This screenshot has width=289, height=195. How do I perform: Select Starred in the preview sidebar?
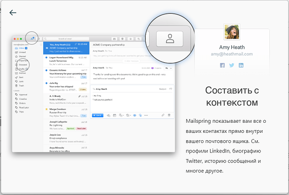[20, 56]
